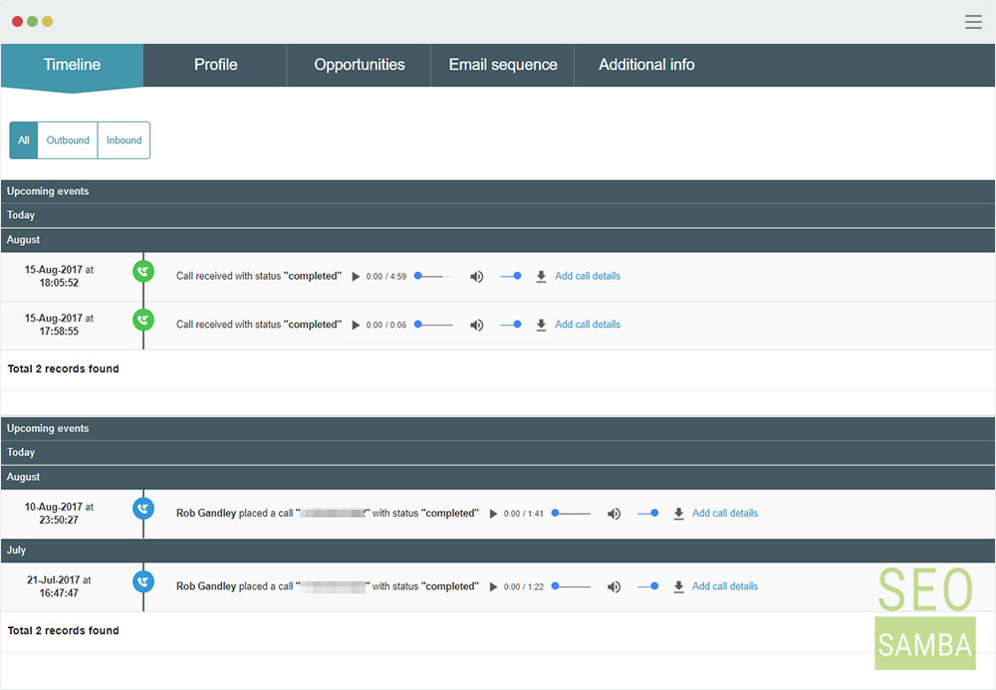
Task: Collapse the first August section header
Action: click(x=498, y=240)
